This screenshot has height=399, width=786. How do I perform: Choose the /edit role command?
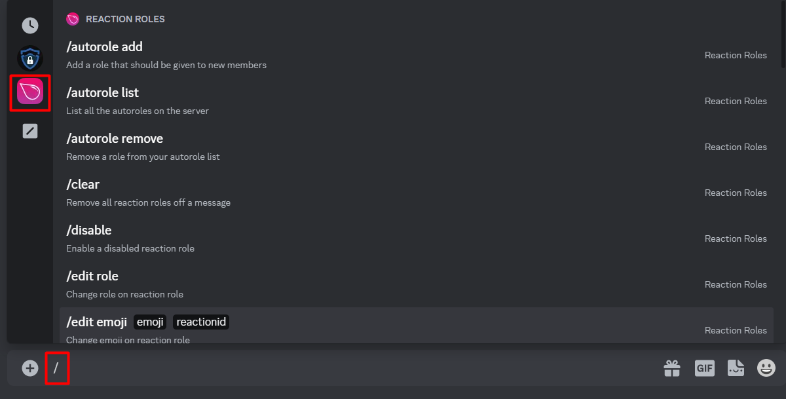[x=417, y=285]
